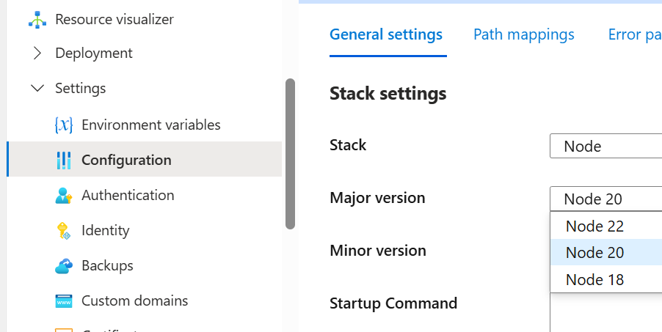The height and width of the screenshot is (332, 662).
Task: Click the Major version dropdown field
Action: point(605,199)
